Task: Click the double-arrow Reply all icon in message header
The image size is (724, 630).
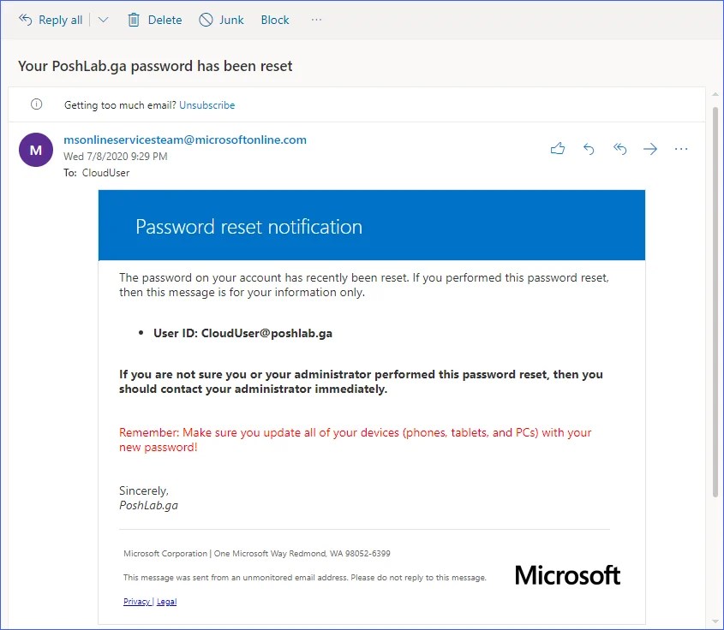Action: pos(619,149)
